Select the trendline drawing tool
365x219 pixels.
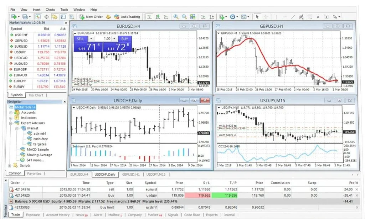coord(293,17)
